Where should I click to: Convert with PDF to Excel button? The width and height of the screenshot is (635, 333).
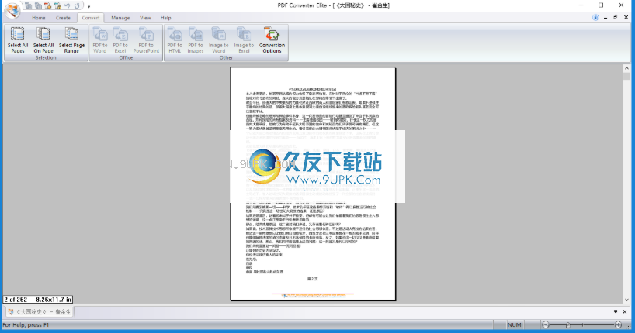point(120,40)
